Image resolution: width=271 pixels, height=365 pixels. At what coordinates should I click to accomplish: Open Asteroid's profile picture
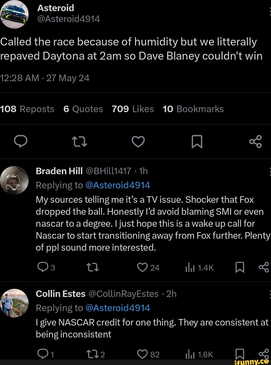[14, 14]
